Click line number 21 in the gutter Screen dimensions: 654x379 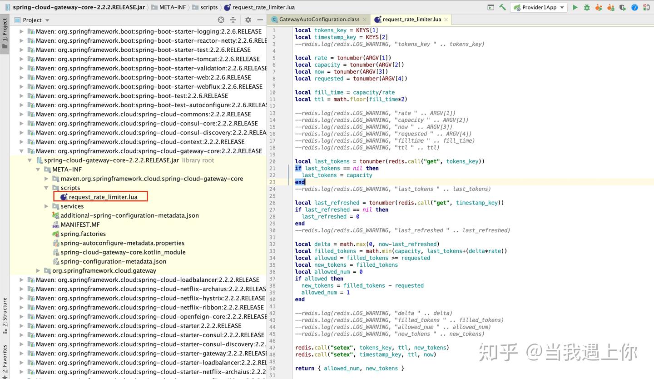(272, 168)
